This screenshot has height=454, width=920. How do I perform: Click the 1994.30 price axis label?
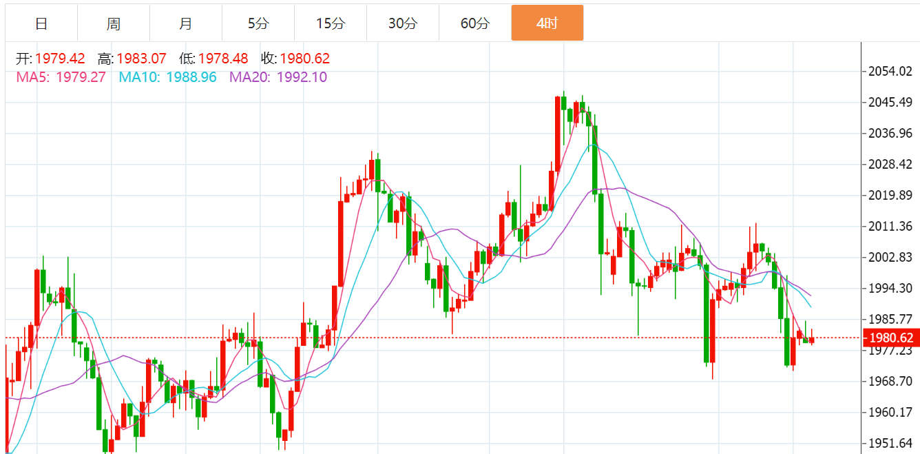892,289
